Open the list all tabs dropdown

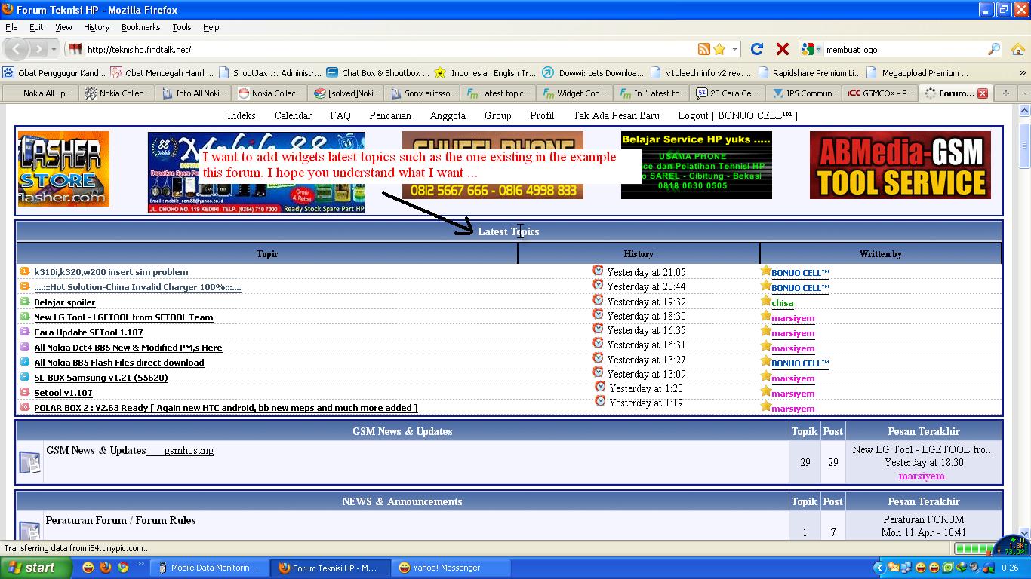[x=1023, y=93]
